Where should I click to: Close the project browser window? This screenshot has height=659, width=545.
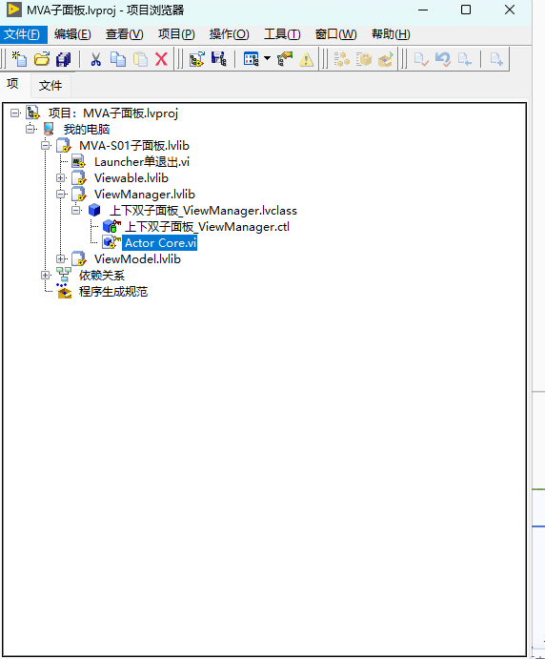(510, 10)
